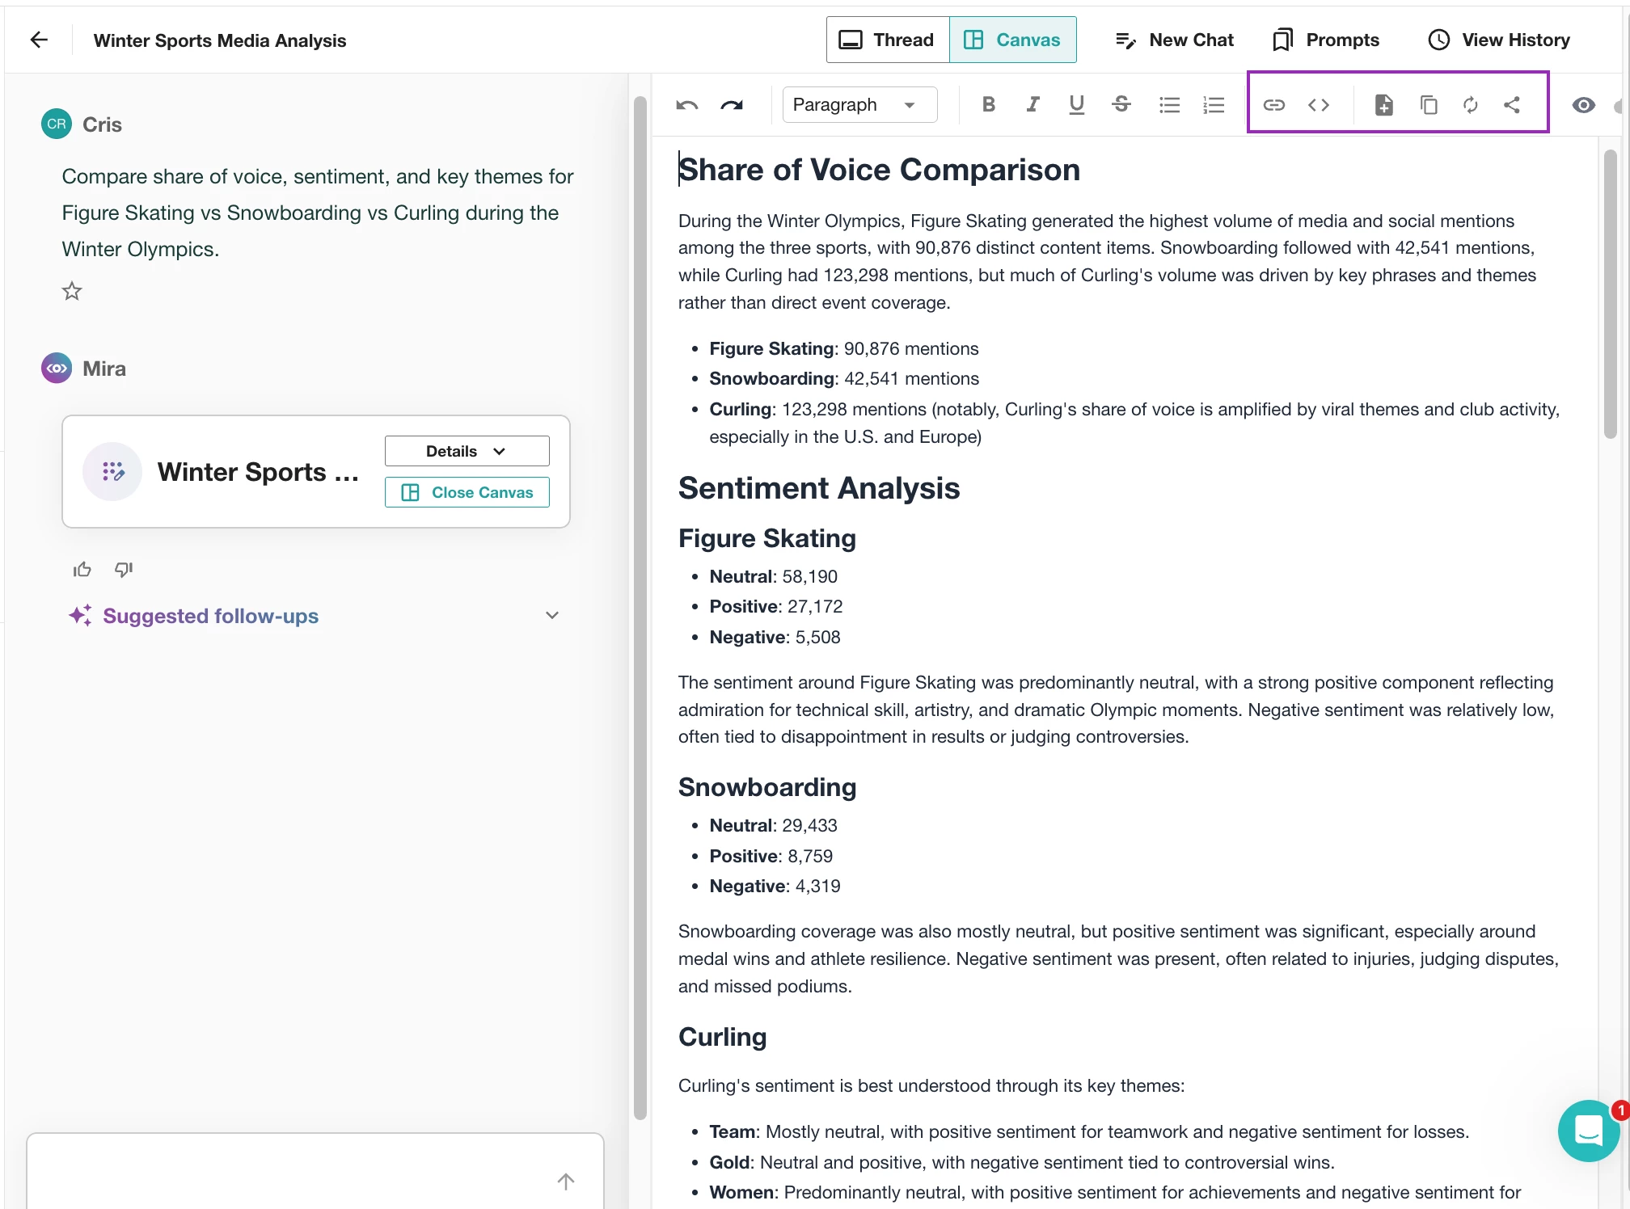Click the redo arrow in editor toolbar

point(732,105)
